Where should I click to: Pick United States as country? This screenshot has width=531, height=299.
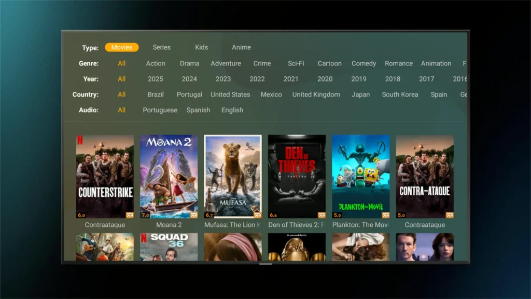pyautogui.click(x=230, y=94)
